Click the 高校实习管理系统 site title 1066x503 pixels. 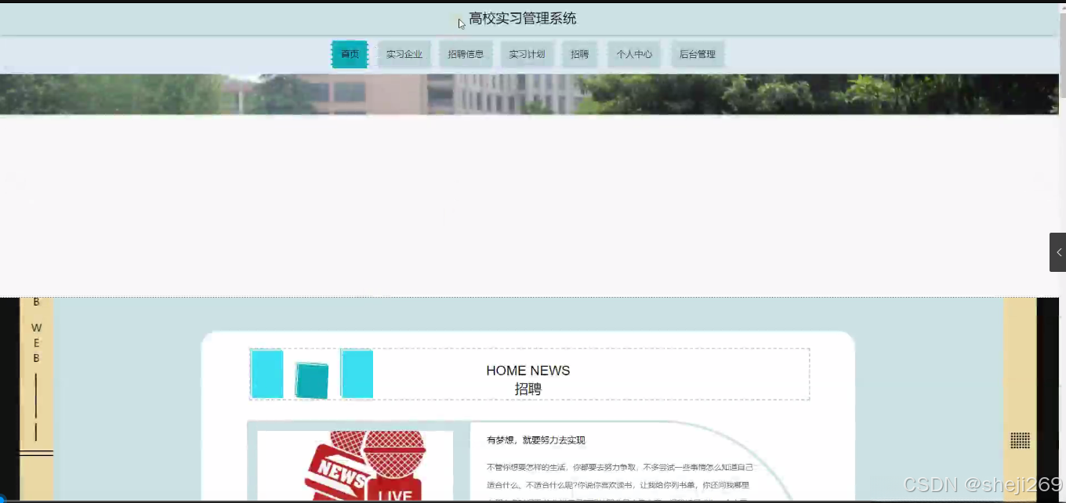click(x=523, y=18)
